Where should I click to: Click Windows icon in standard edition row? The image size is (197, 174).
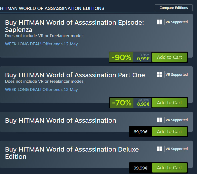pos(159,120)
